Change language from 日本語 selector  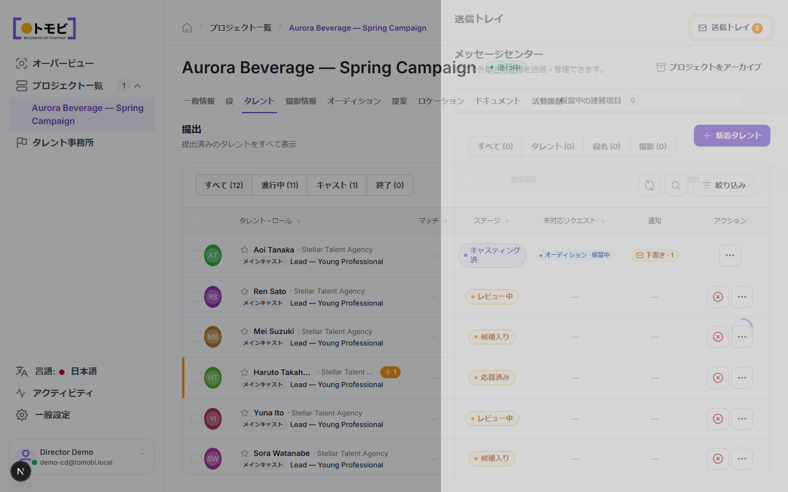coord(57,371)
